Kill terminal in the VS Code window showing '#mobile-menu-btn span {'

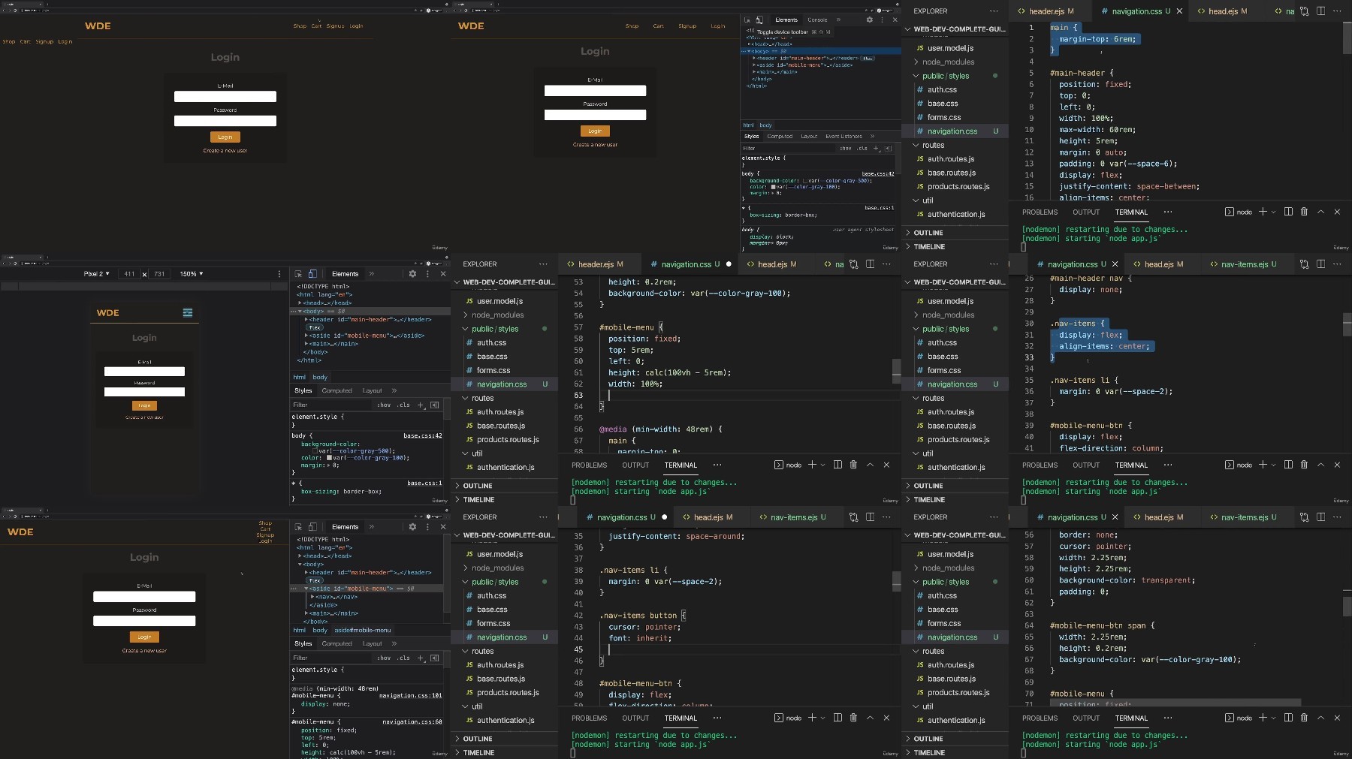point(1304,718)
